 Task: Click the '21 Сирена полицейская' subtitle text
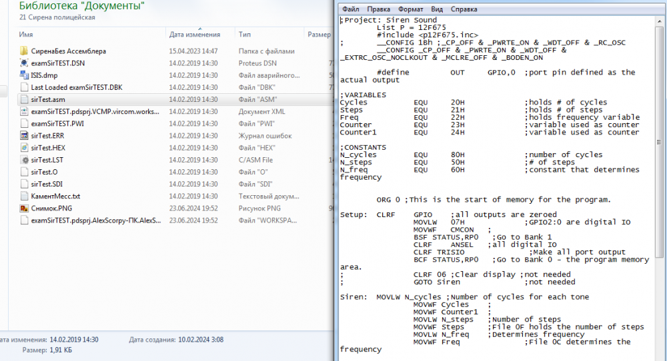click(x=57, y=17)
